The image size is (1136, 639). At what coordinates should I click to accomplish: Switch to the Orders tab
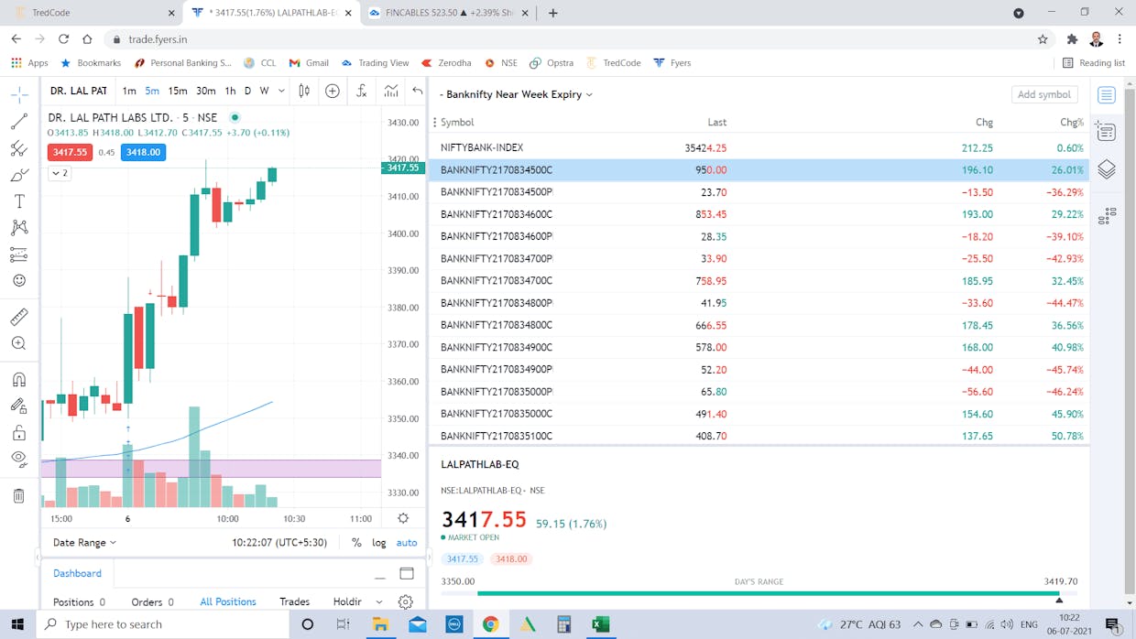(152, 601)
